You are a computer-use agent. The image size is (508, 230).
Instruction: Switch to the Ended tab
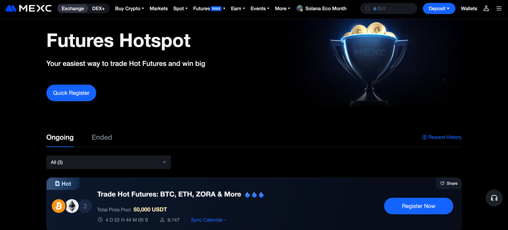[x=102, y=137]
